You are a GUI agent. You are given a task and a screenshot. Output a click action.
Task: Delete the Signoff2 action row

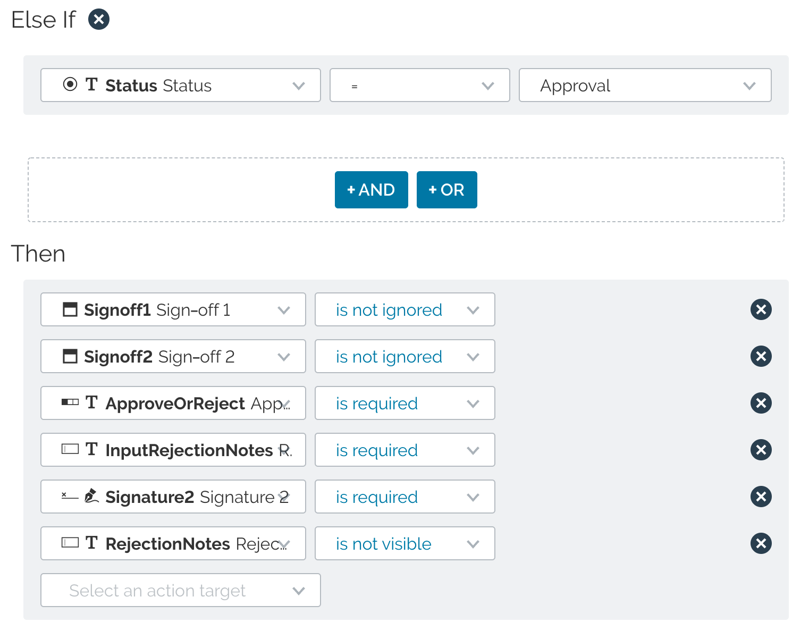coord(761,356)
